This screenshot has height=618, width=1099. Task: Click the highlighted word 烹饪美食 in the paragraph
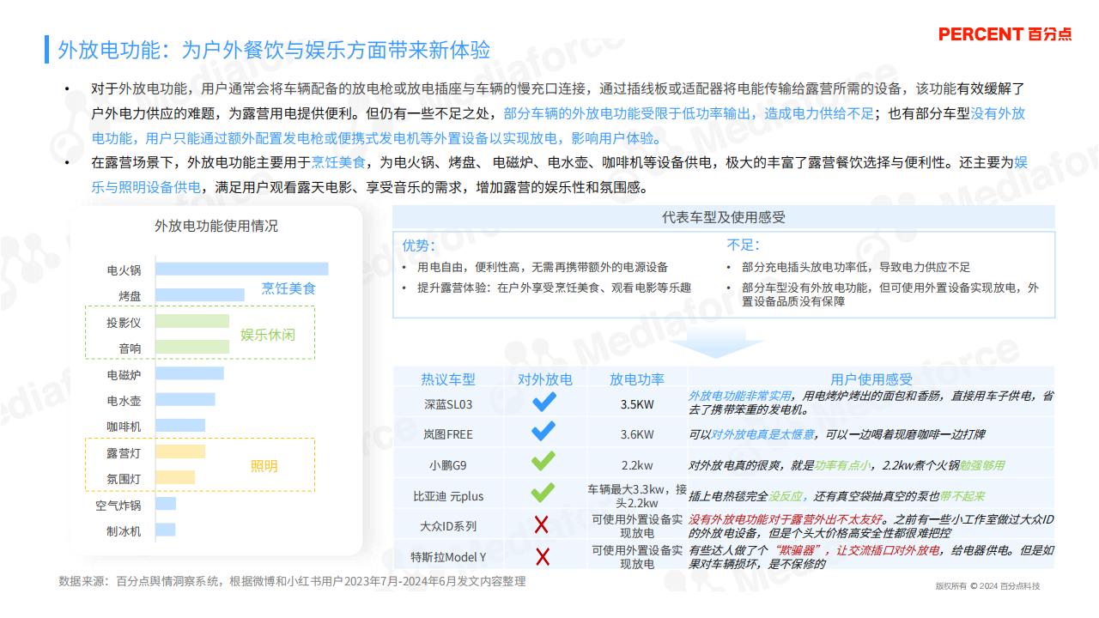coord(338,161)
